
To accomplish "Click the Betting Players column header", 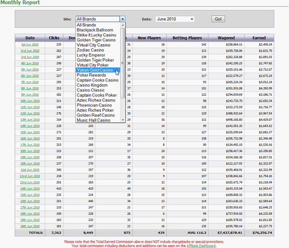I will [x=187, y=38].
